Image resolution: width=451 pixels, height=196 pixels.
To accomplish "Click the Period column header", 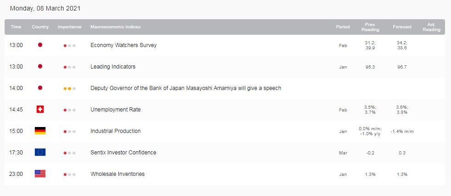I will [343, 27].
